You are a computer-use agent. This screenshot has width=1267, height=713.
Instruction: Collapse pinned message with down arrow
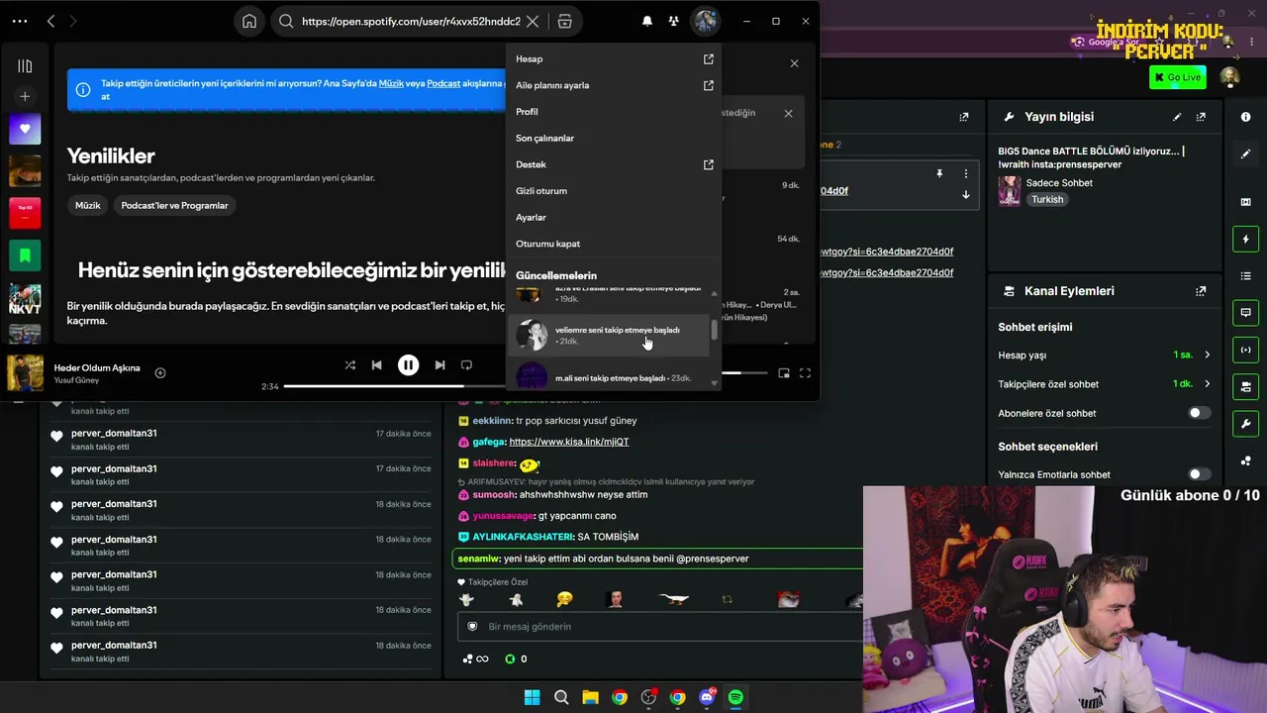tap(966, 195)
